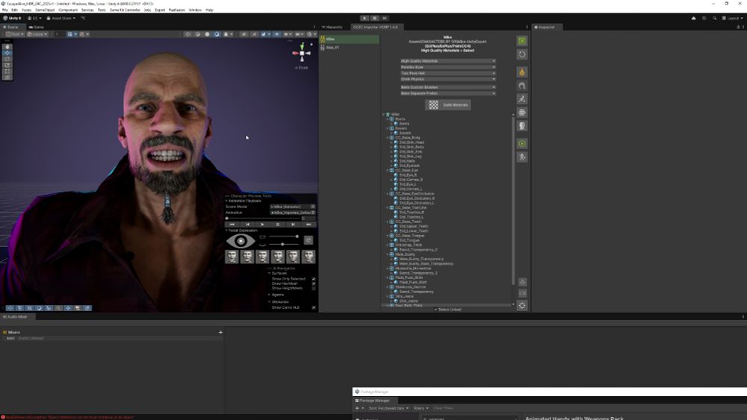Select the Mike character in importer list
Viewport: 747px width, 420px height.
(349, 39)
